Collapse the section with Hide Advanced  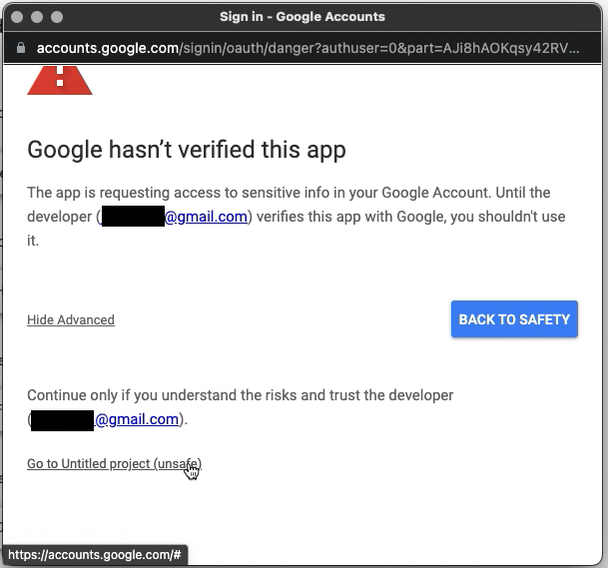click(x=71, y=320)
